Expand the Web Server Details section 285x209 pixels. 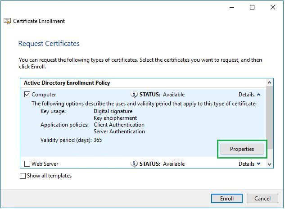point(249,164)
